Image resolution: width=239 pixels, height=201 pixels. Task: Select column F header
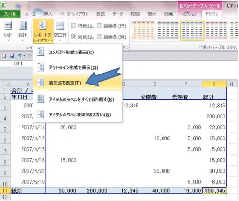(186, 84)
